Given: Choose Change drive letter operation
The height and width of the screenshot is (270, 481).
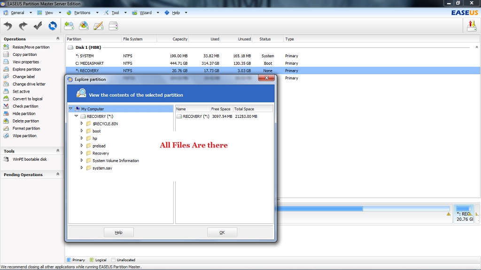Looking at the screenshot, I should [29, 84].
